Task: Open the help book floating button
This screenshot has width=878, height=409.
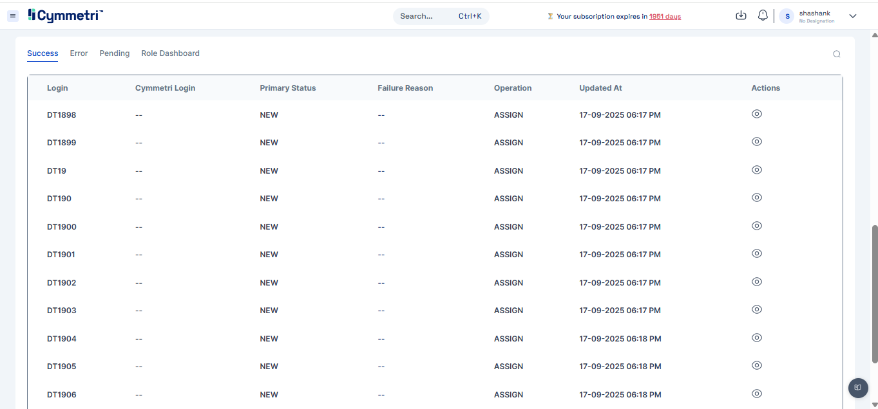Action: click(x=858, y=388)
